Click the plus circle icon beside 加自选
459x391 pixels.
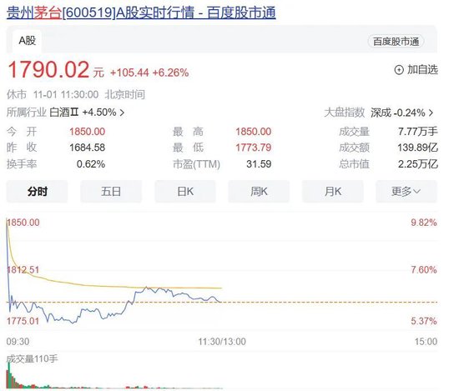pyautogui.click(x=399, y=70)
